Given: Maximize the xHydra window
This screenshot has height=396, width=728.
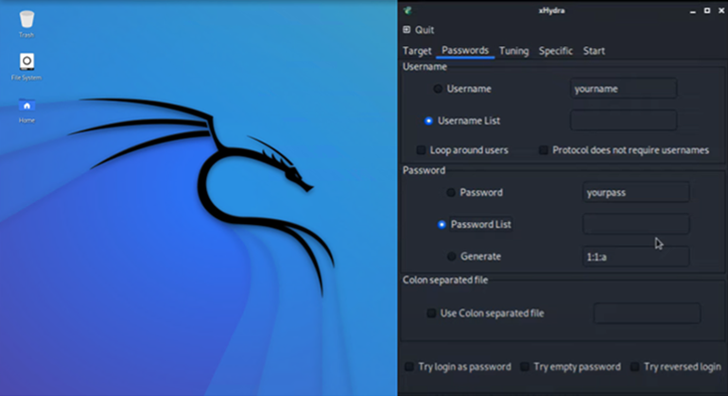Looking at the screenshot, I should click(x=707, y=10).
